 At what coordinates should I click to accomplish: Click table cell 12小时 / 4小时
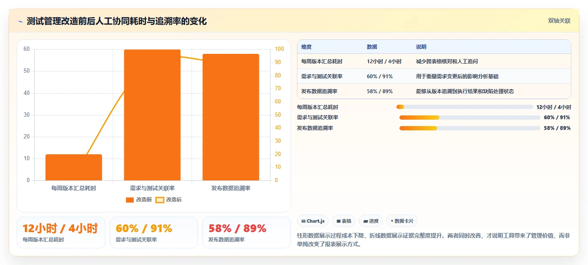point(384,62)
